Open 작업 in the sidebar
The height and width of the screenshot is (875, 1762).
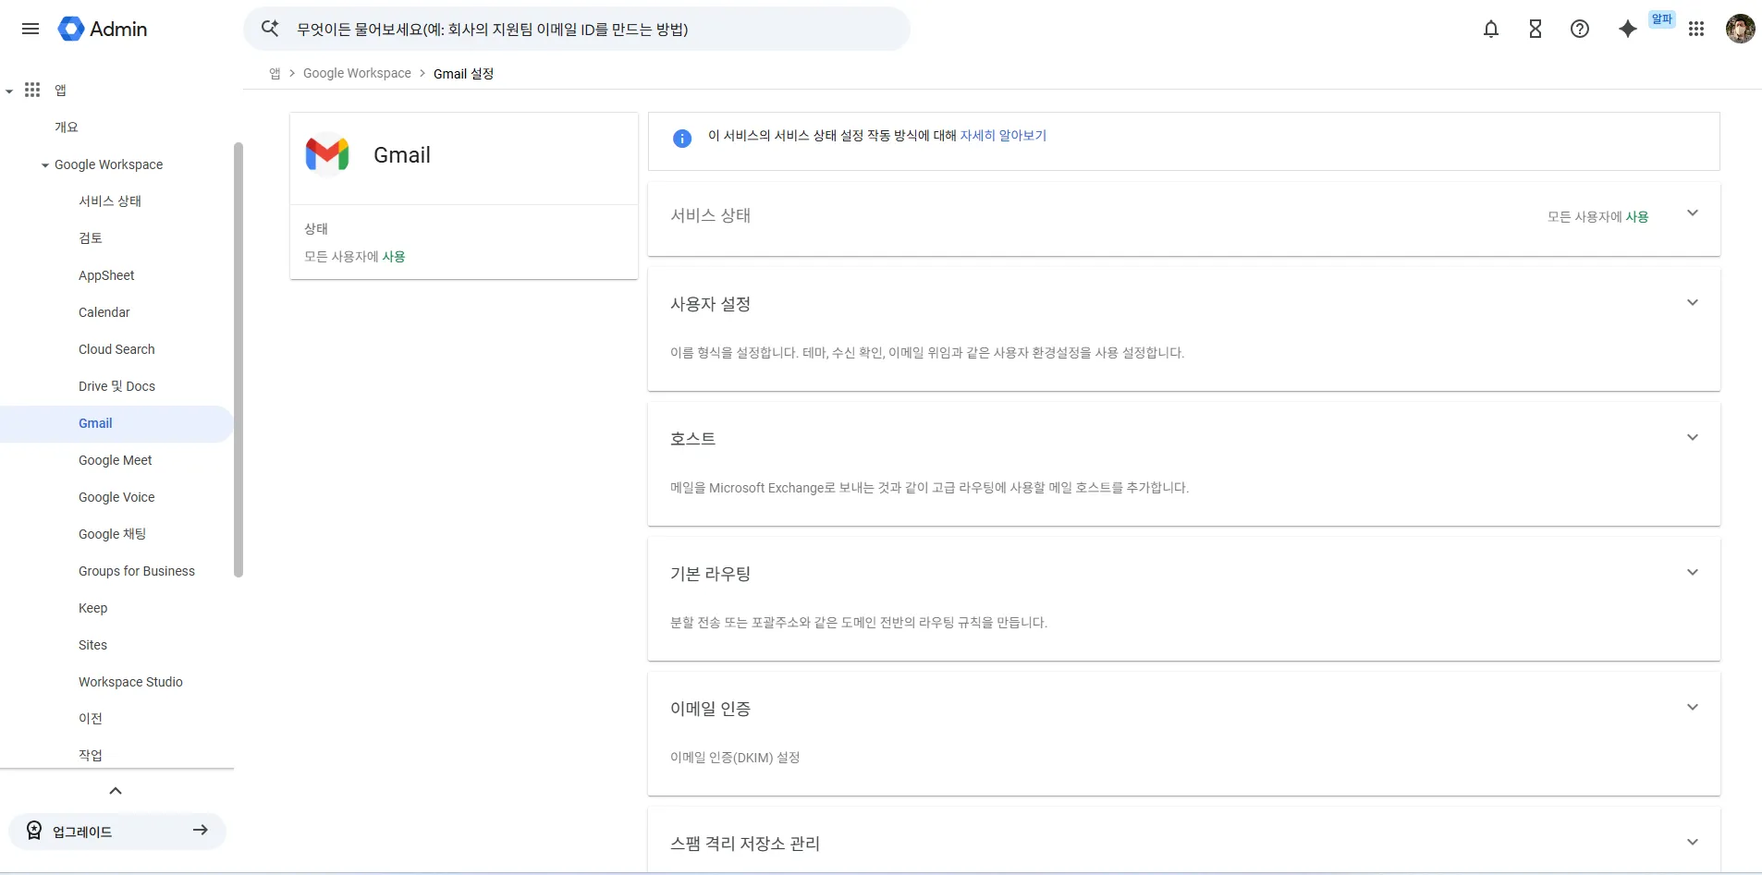coord(91,756)
